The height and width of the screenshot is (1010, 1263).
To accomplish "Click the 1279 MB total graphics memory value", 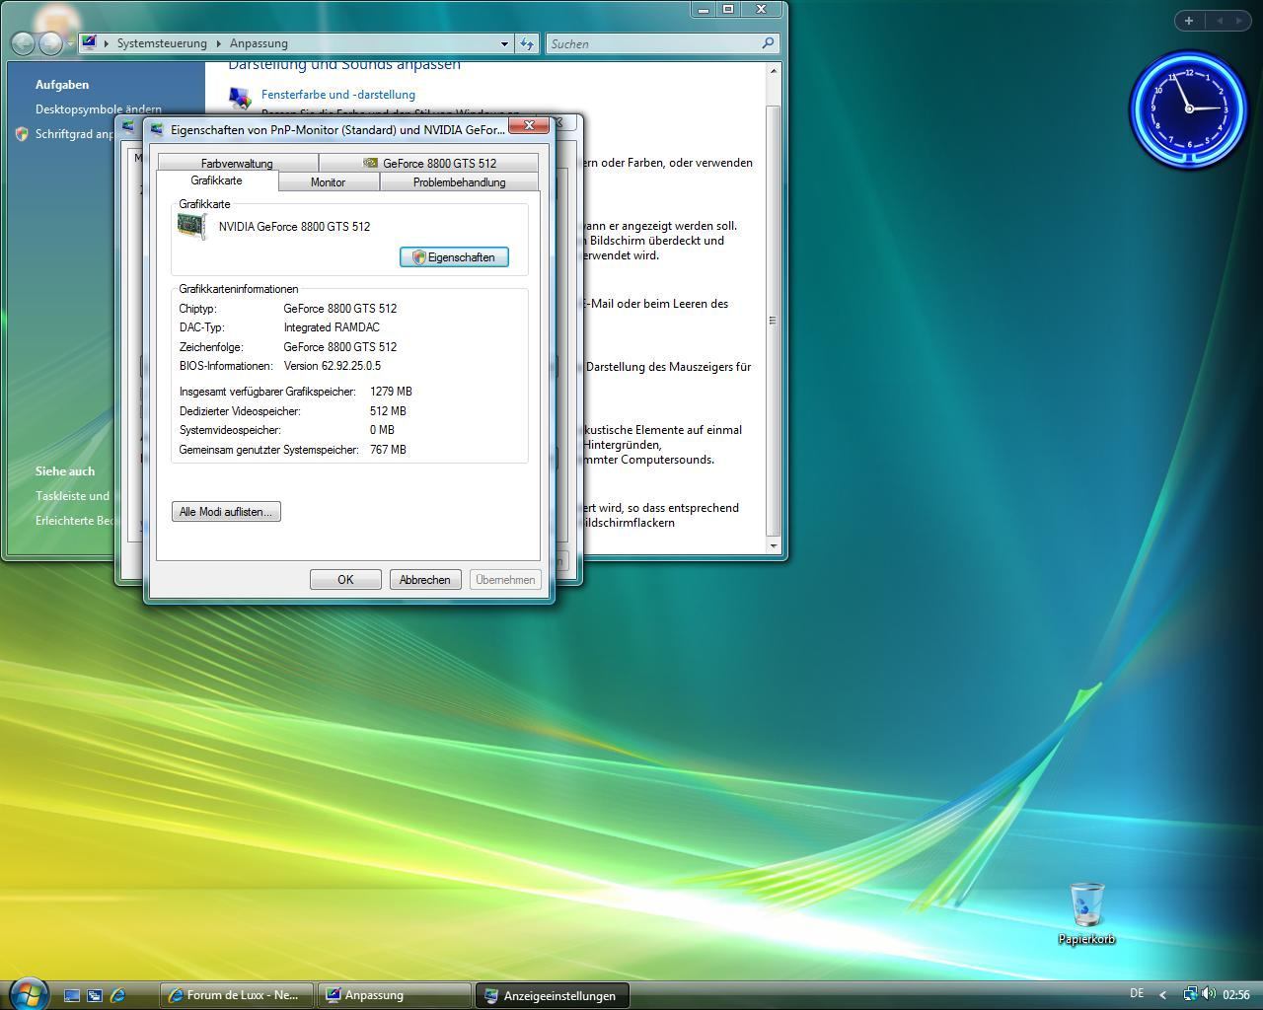I will 391,392.
